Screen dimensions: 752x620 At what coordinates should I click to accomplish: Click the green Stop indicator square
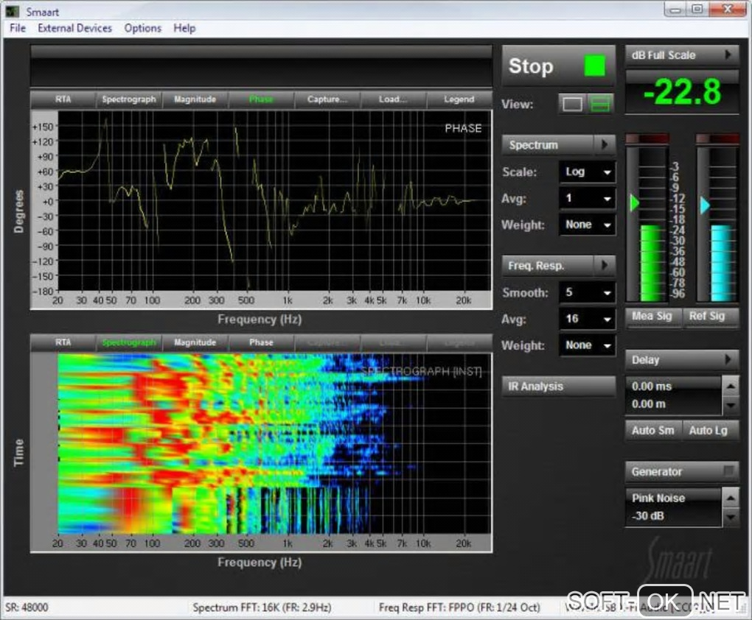coord(594,66)
